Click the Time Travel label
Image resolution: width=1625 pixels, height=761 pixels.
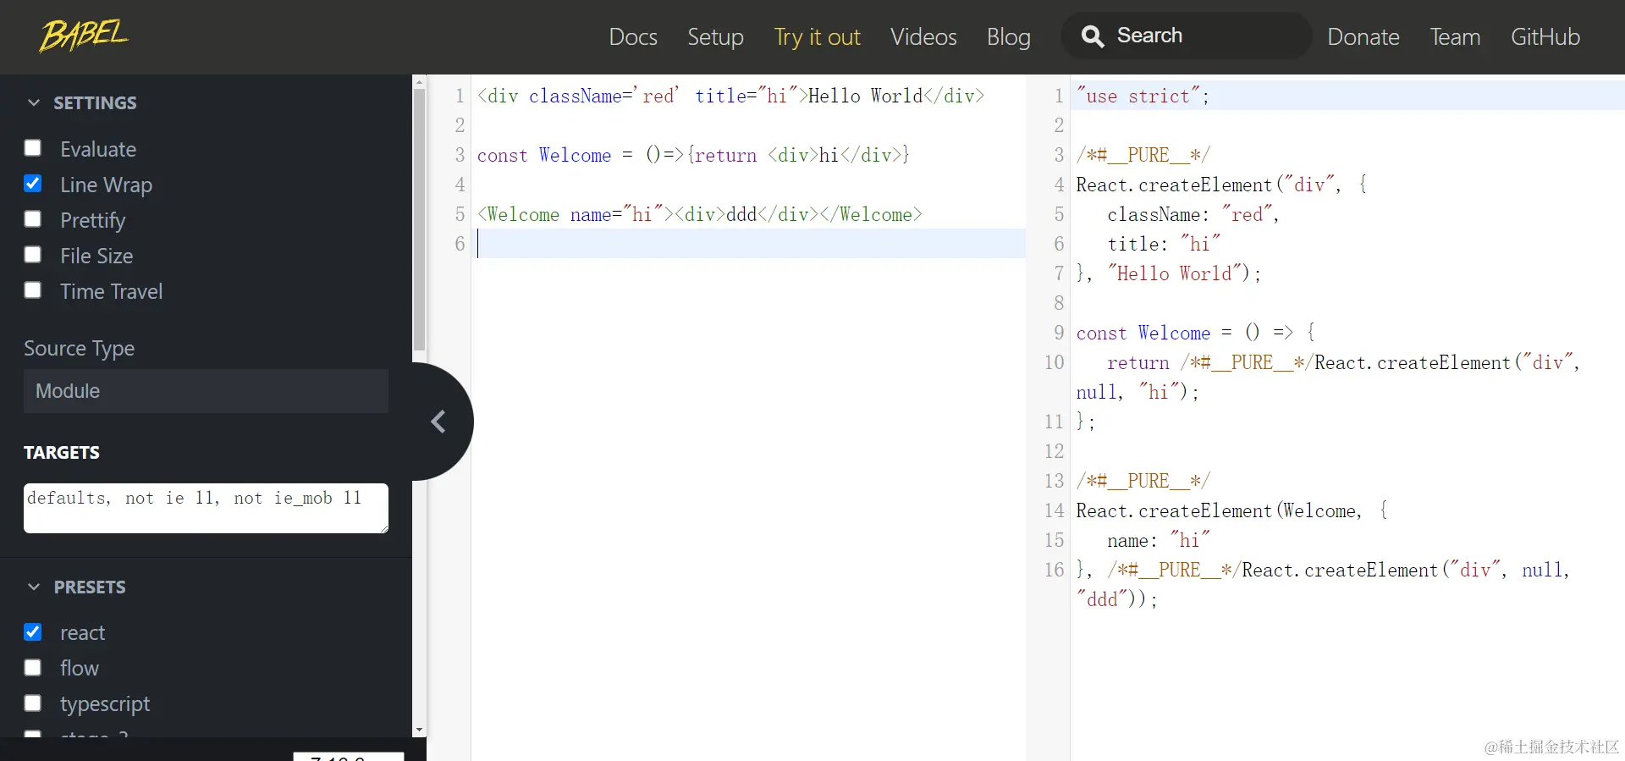111,291
